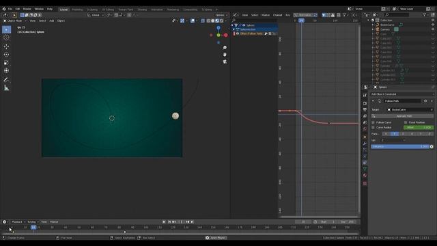
Task: Switch to the Sculpting workspace tab
Action: (92, 10)
